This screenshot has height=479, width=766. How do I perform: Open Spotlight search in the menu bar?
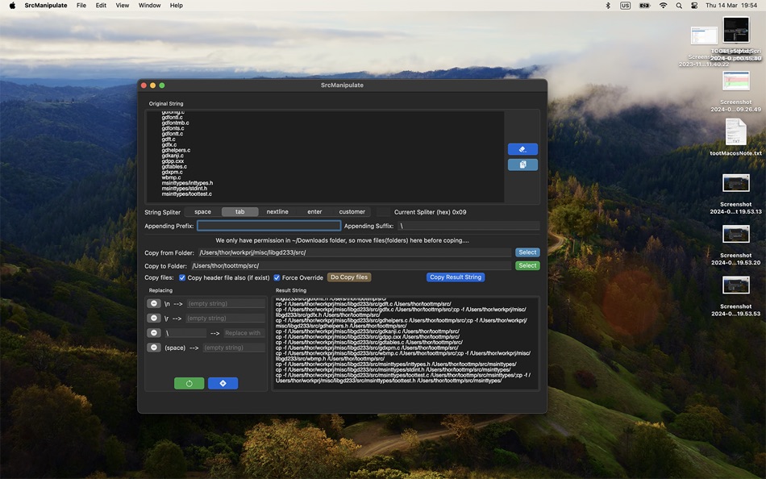click(x=678, y=6)
